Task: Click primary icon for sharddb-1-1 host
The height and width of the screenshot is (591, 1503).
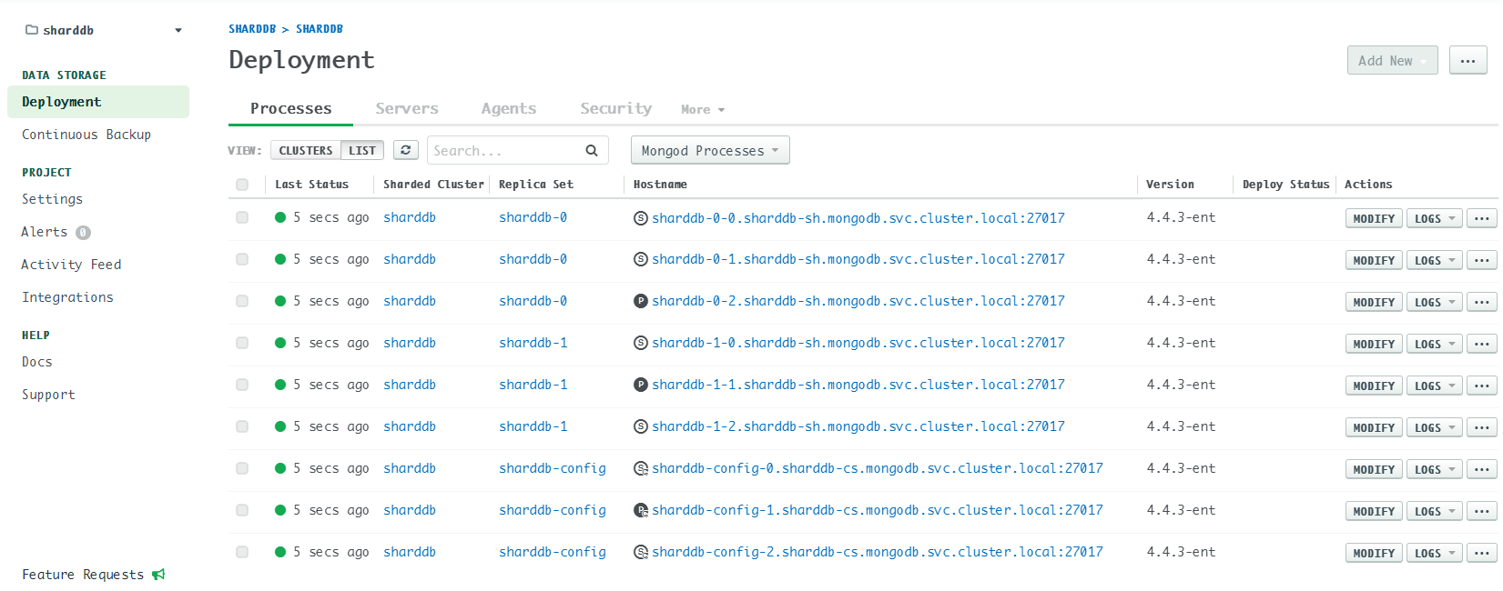Action: click(641, 385)
